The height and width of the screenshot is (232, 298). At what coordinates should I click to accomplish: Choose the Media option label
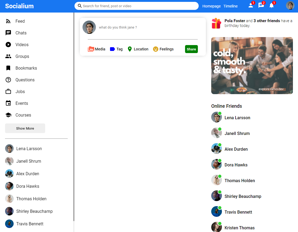point(100,49)
